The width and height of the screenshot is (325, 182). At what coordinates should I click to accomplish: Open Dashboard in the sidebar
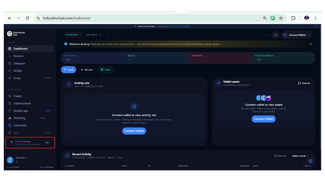[x=30, y=49]
